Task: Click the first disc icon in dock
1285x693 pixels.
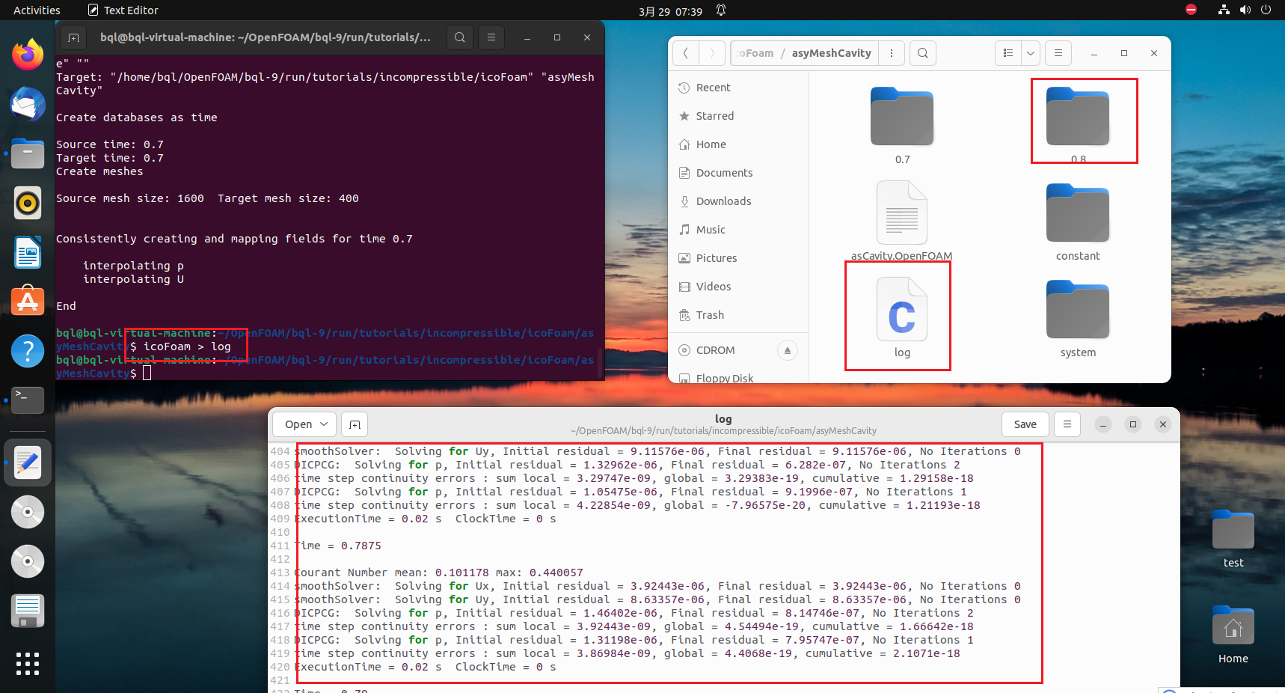Action: click(28, 512)
